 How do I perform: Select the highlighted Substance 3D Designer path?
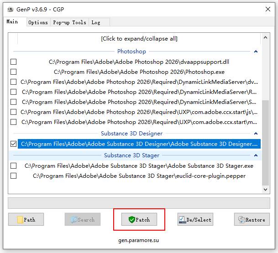pos(139,144)
